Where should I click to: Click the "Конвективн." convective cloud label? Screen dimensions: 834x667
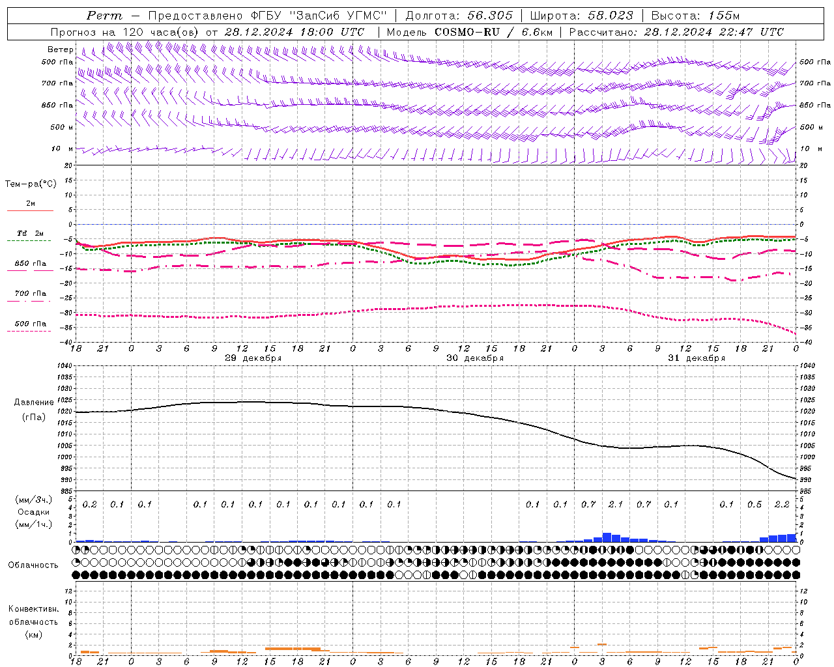pyautogui.click(x=33, y=609)
